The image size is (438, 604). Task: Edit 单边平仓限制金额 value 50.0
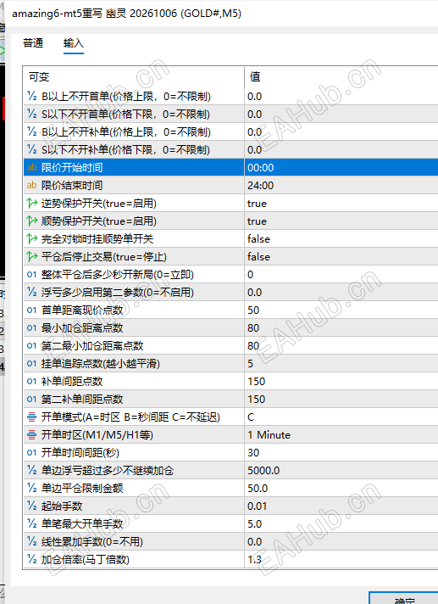tap(341, 488)
